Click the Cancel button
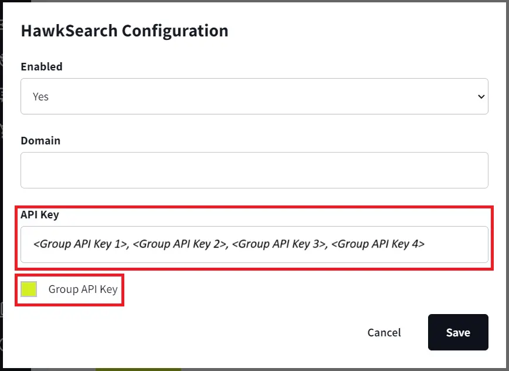509x371 pixels. 384,332
